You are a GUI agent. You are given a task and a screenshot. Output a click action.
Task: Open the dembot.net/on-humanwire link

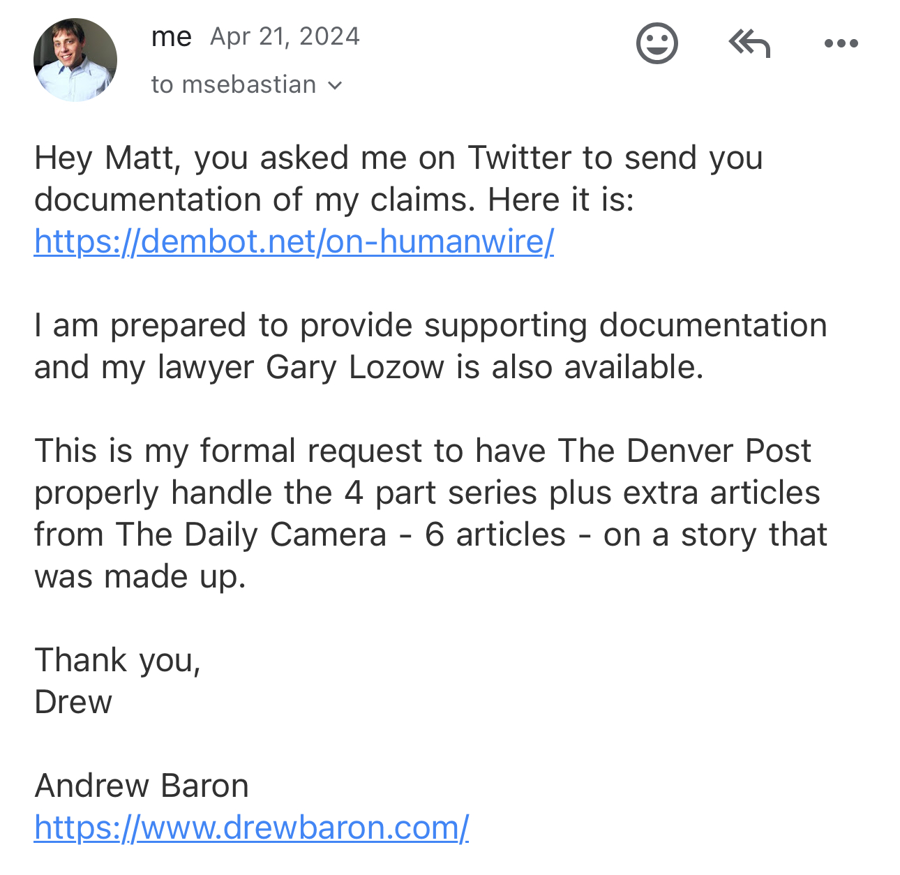[x=294, y=241]
